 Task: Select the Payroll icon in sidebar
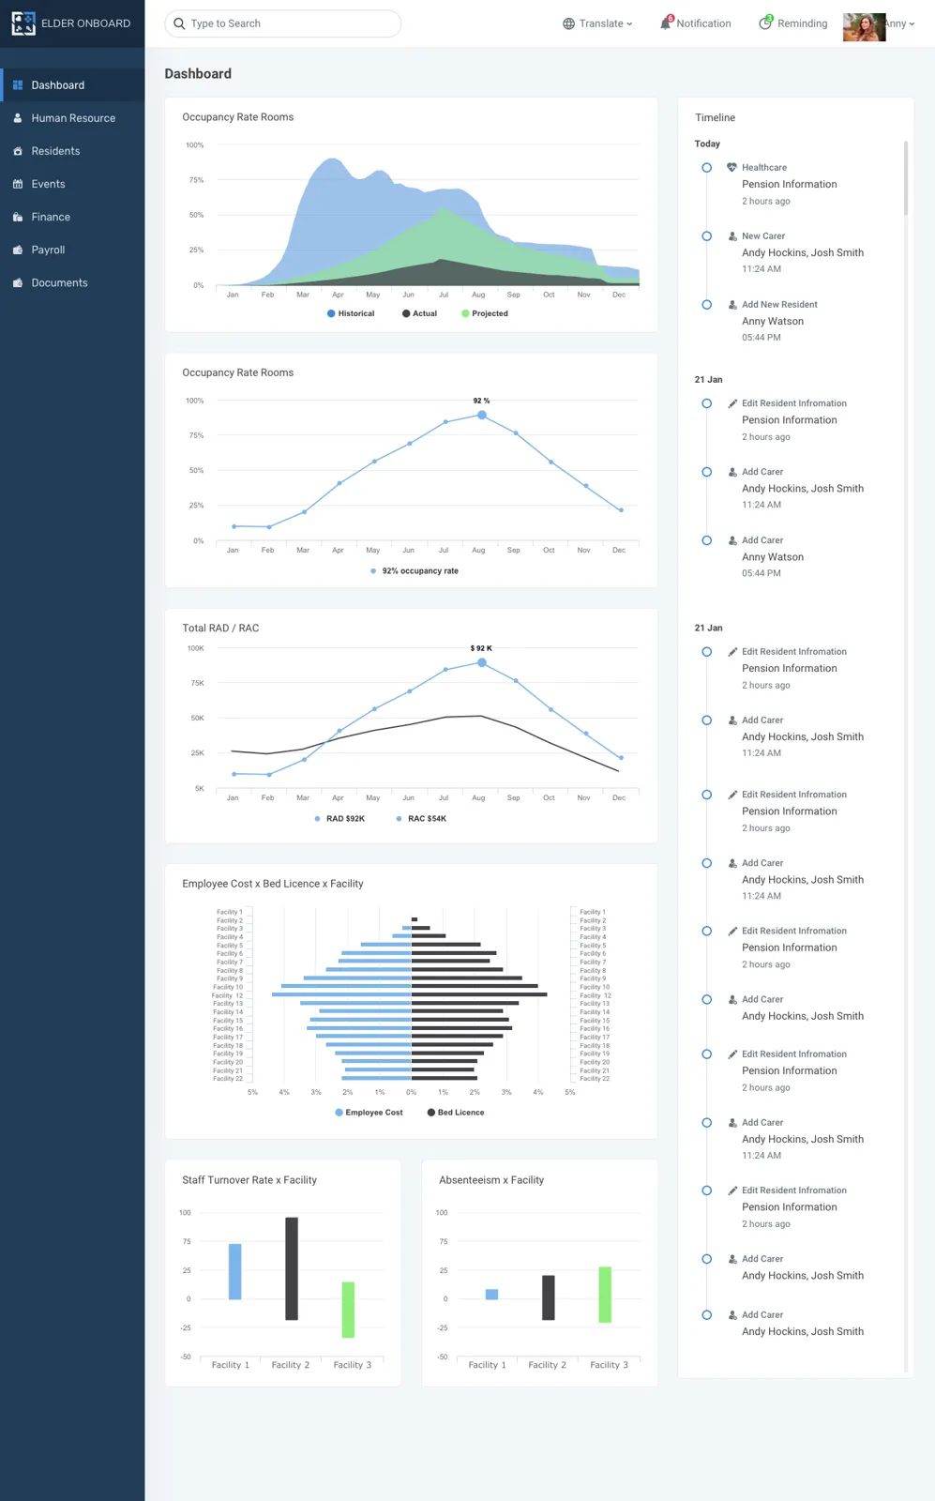(x=18, y=250)
